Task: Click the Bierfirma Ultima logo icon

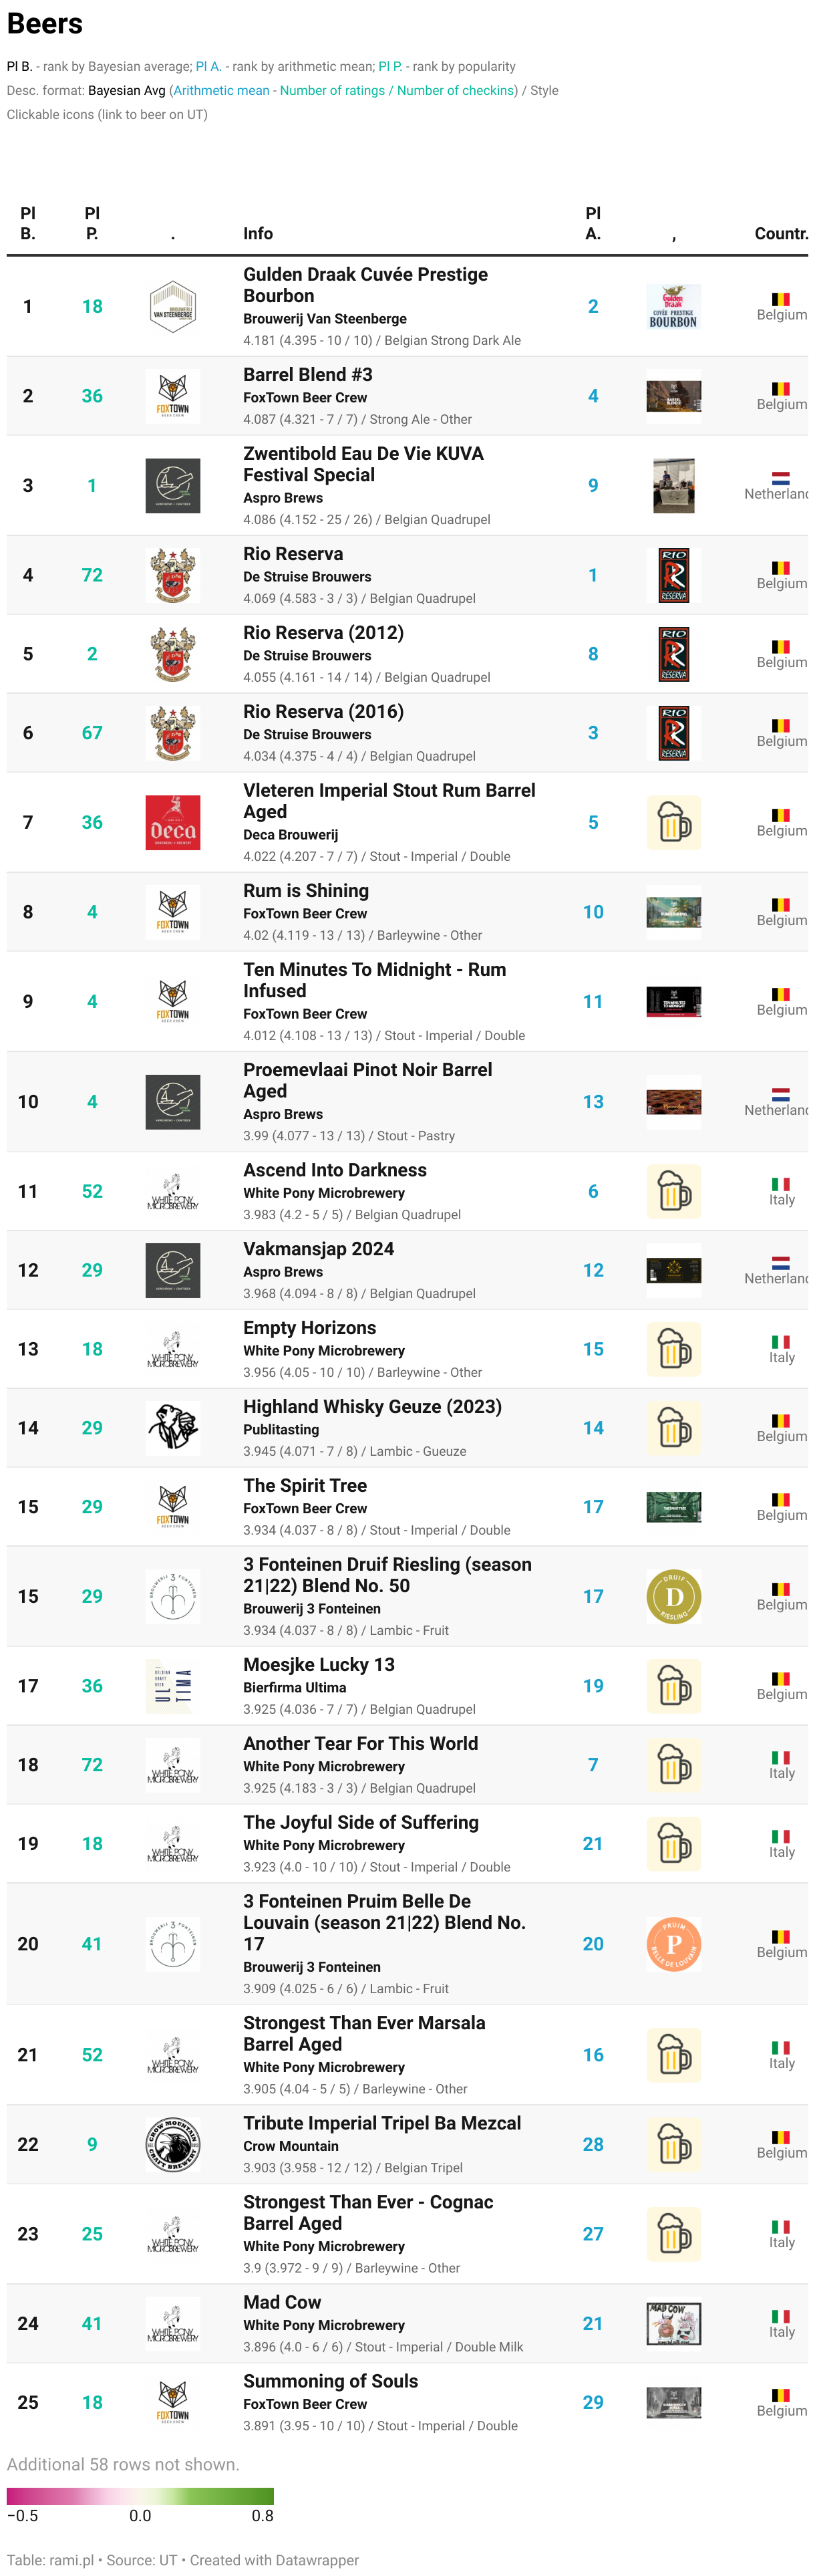Action: [x=172, y=1685]
